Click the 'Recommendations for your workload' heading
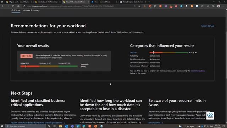This screenshot has height=128, width=227. click(48, 26)
